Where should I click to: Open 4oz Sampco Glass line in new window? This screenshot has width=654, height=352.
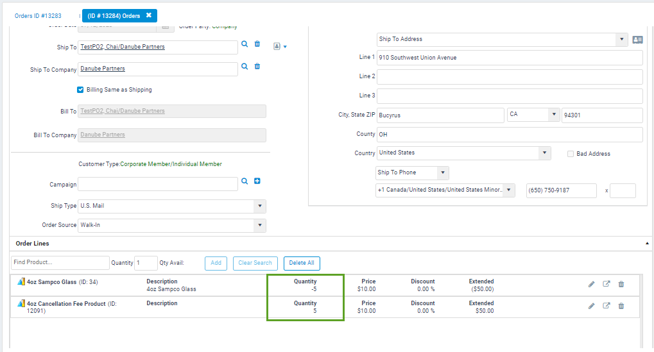tap(607, 283)
